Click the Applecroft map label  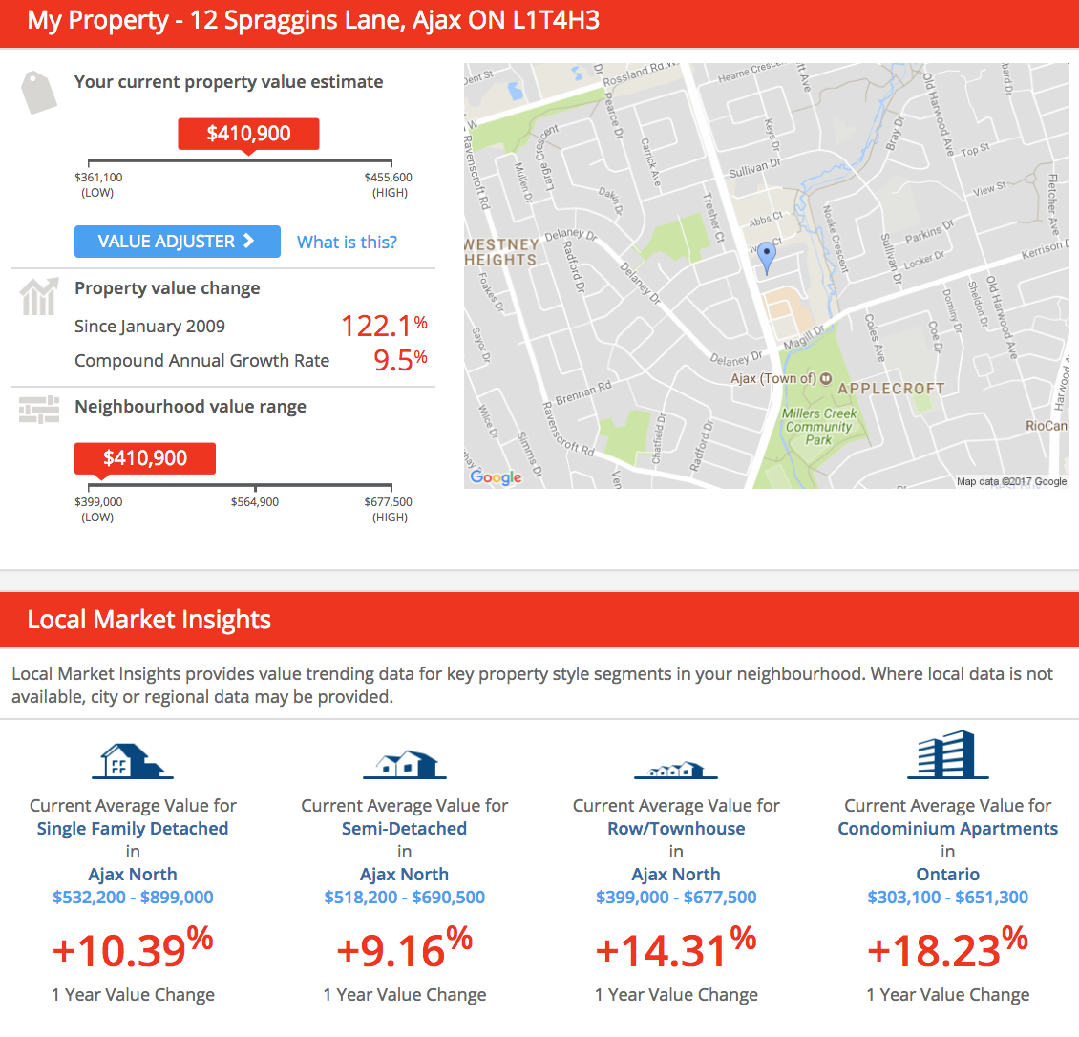[891, 388]
